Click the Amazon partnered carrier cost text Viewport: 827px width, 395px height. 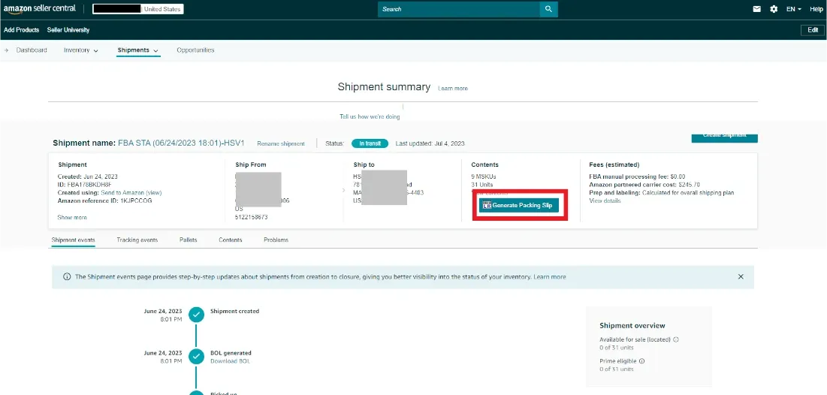pos(644,185)
